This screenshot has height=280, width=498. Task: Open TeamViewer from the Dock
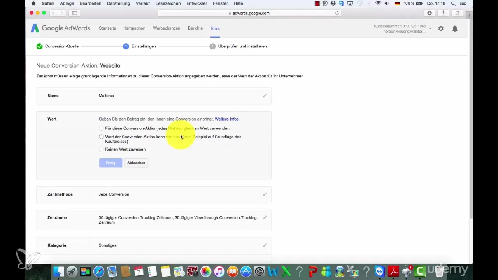coord(379,271)
